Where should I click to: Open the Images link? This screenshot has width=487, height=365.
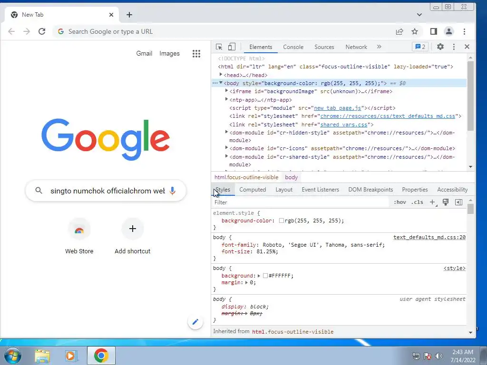[x=169, y=53]
